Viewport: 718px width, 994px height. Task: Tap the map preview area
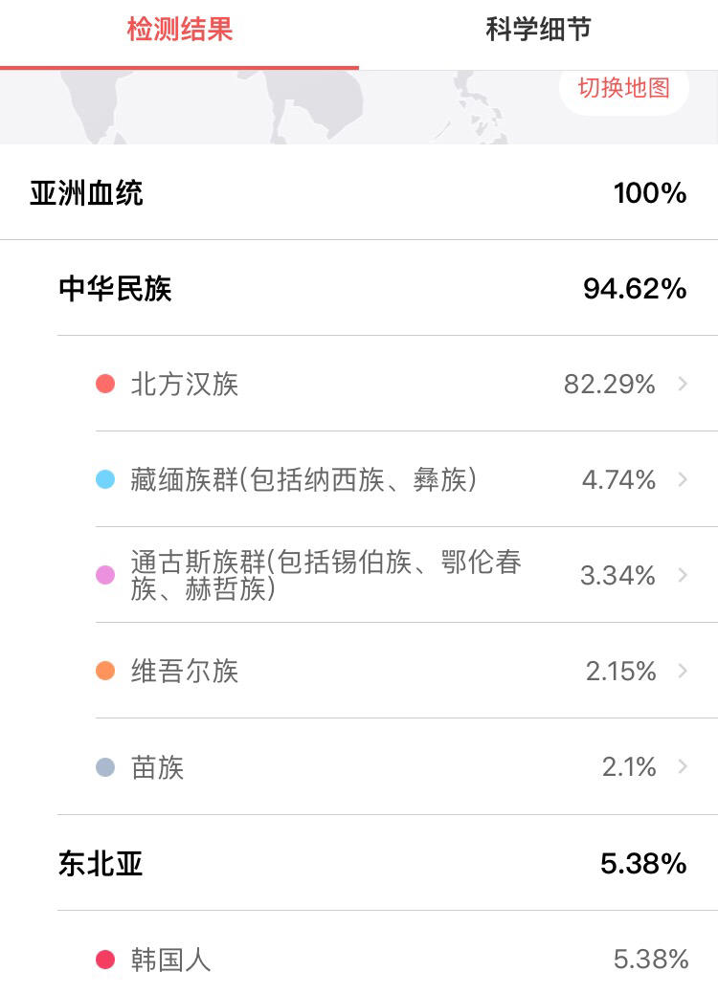point(287,107)
